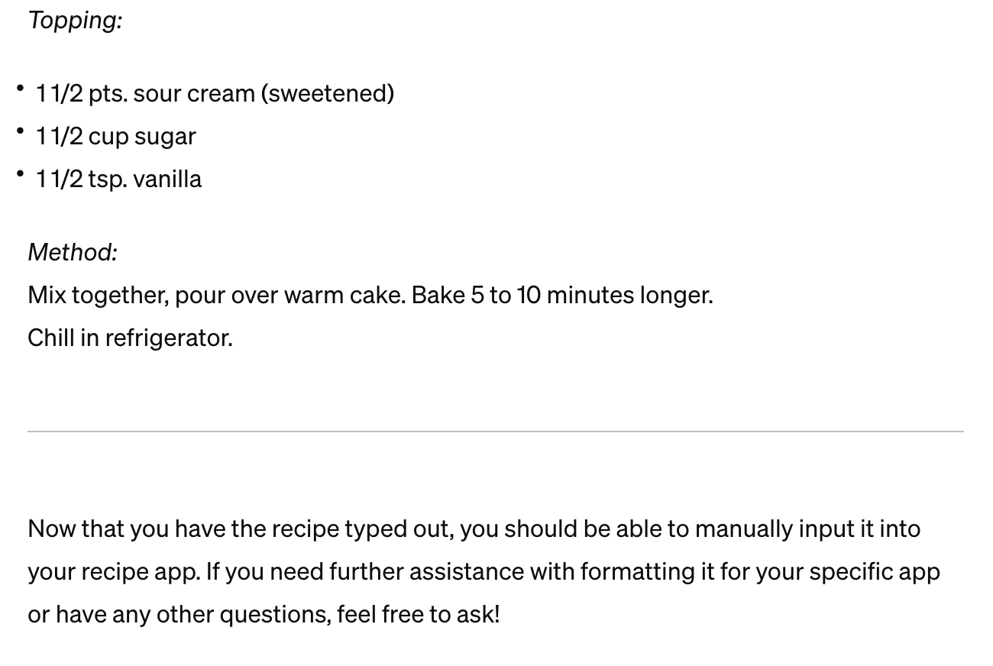Viewport: 993px width, 666px height.
Task: Click the "Bake 5 to 10 minutes longer" text
Action: click(561, 295)
